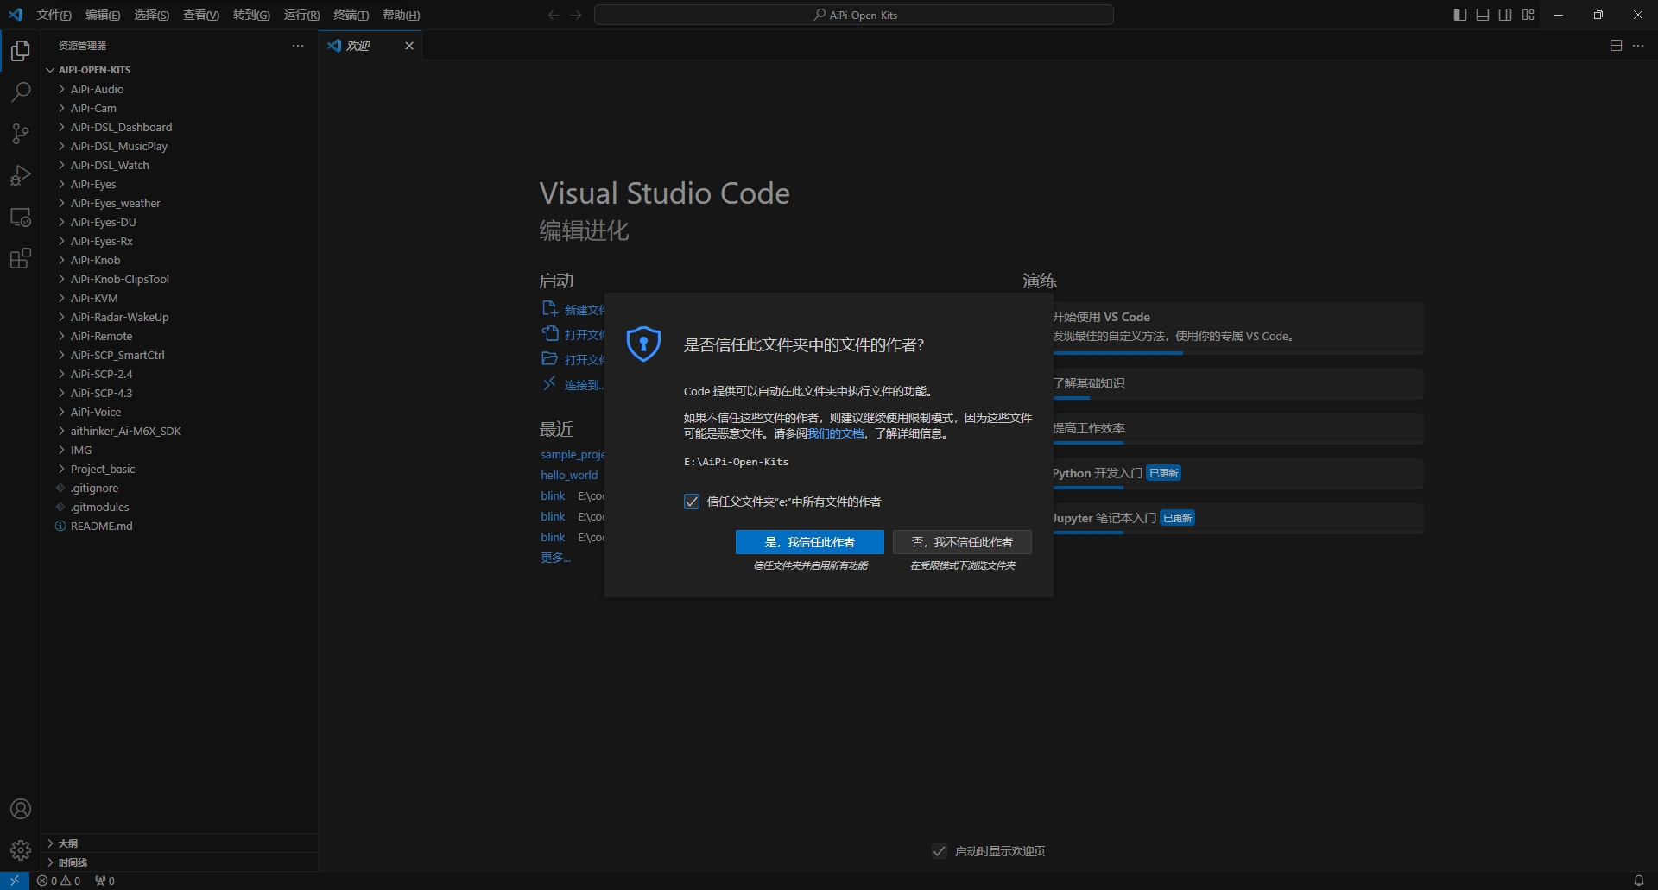
Task: Open the 文件(F) menu
Action: (x=54, y=15)
